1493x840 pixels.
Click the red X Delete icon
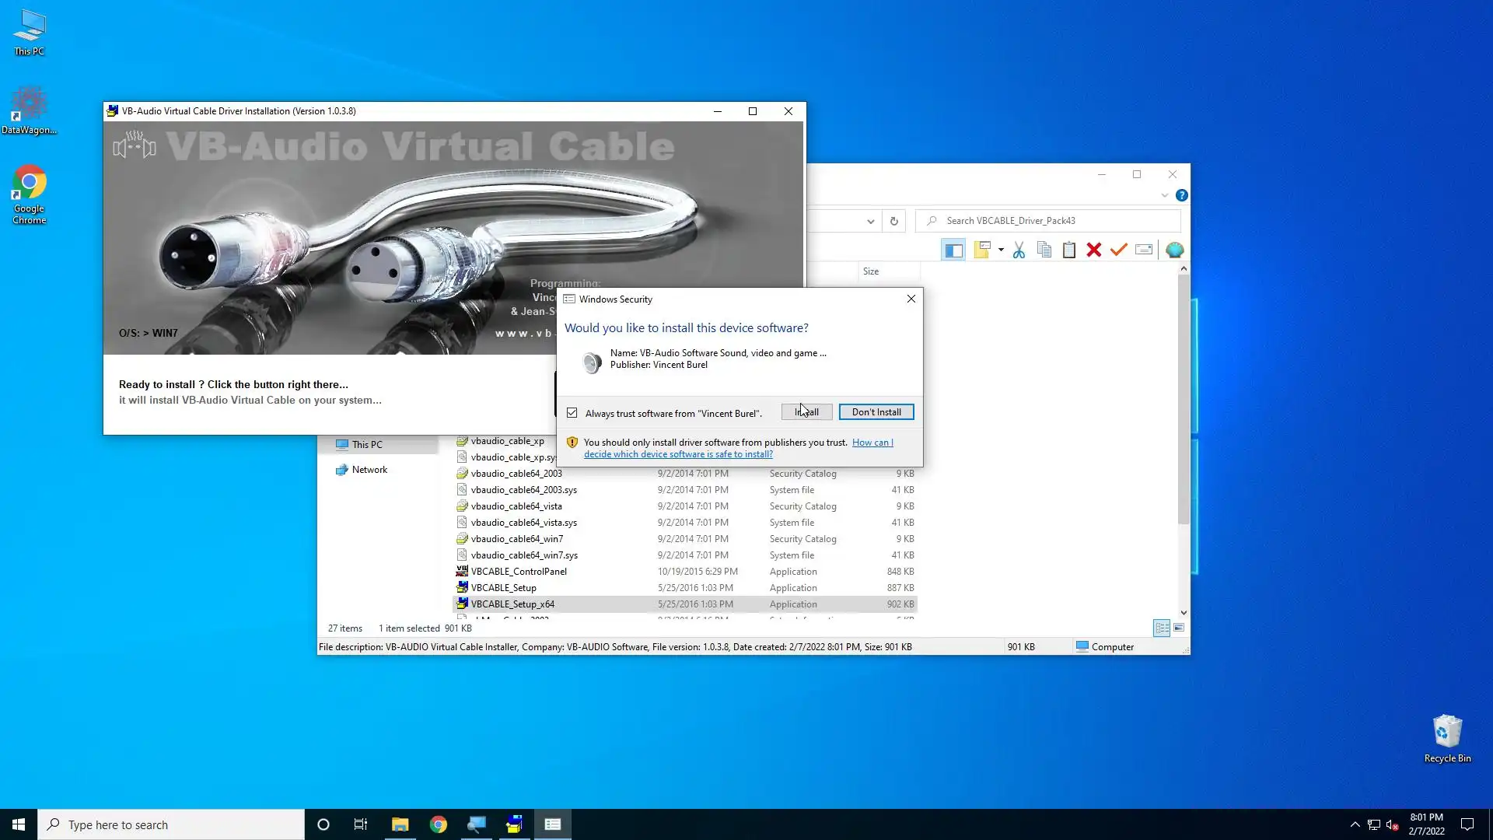click(x=1094, y=250)
